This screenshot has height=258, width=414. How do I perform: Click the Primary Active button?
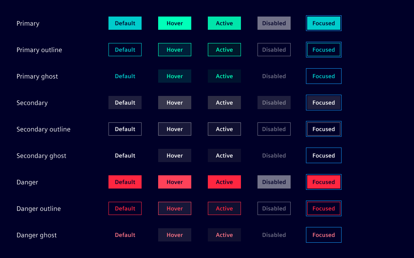(224, 23)
